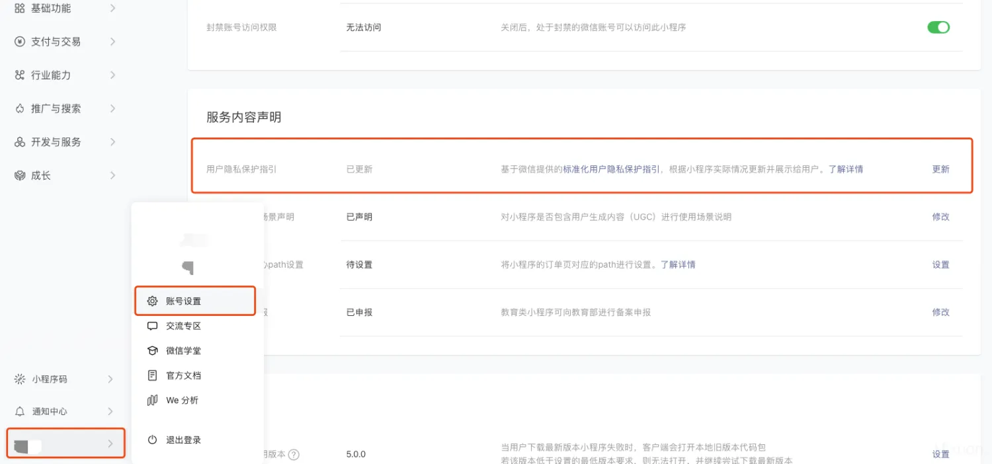This screenshot has width=992, height=464.
Task: Click the 5.0.0 version value
Action: click(356, 454)
